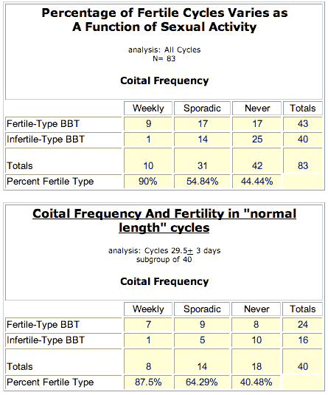Select the 40.48% cell in second table
This screenshot has width=328, height=395.
coord(256,382)
